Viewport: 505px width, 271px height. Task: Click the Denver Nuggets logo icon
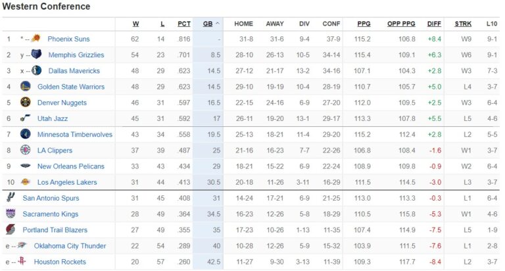click(x=25, y=102)
